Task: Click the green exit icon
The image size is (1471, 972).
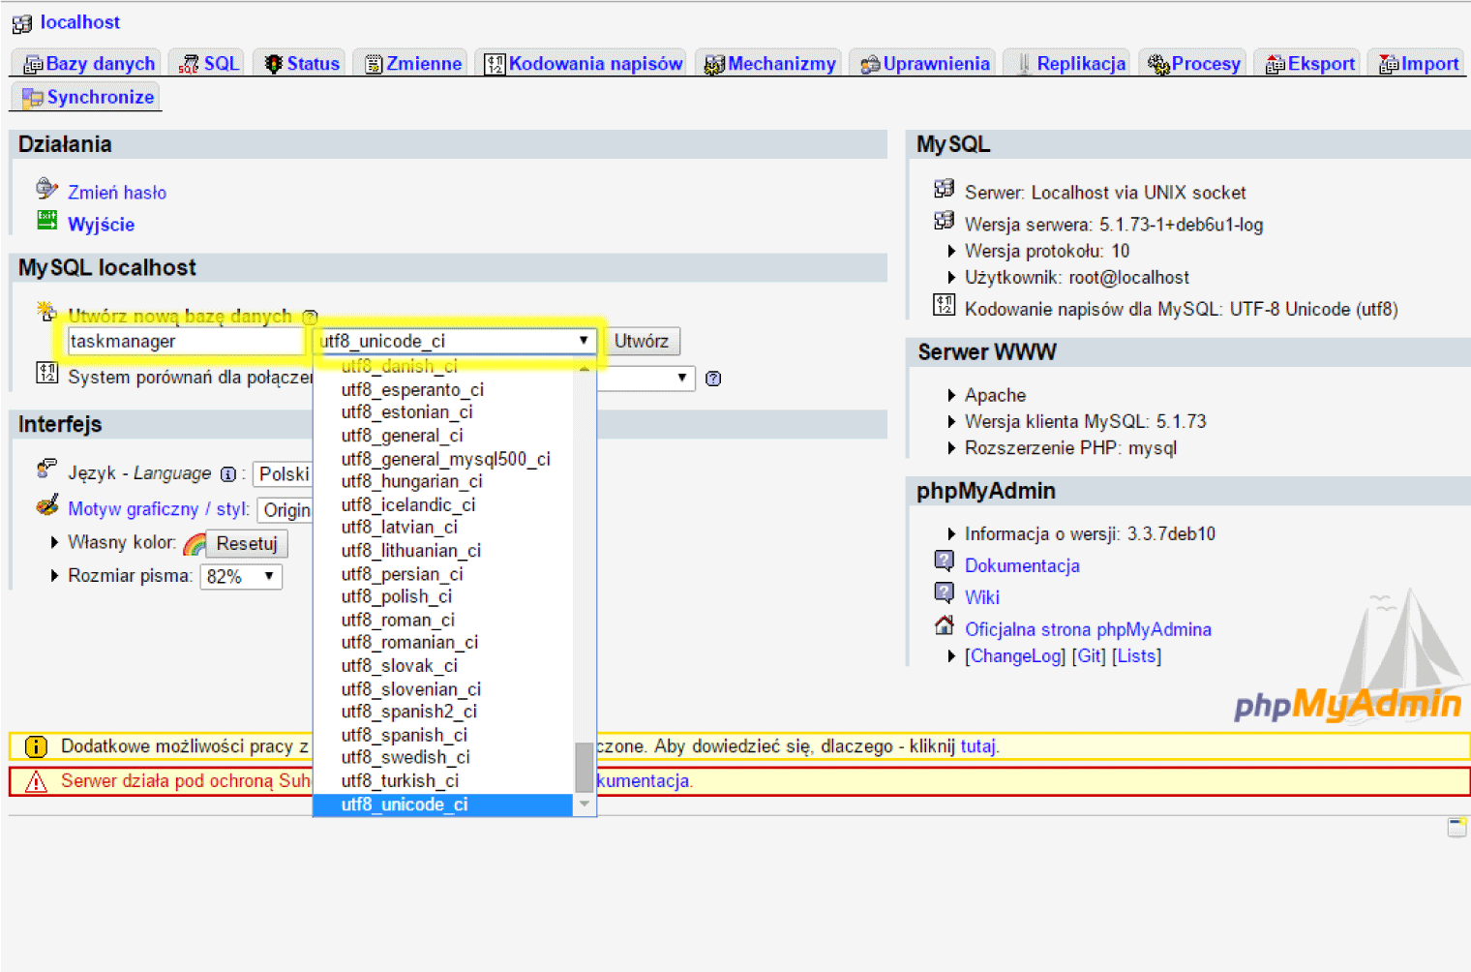Action: [x=46, y=220]
